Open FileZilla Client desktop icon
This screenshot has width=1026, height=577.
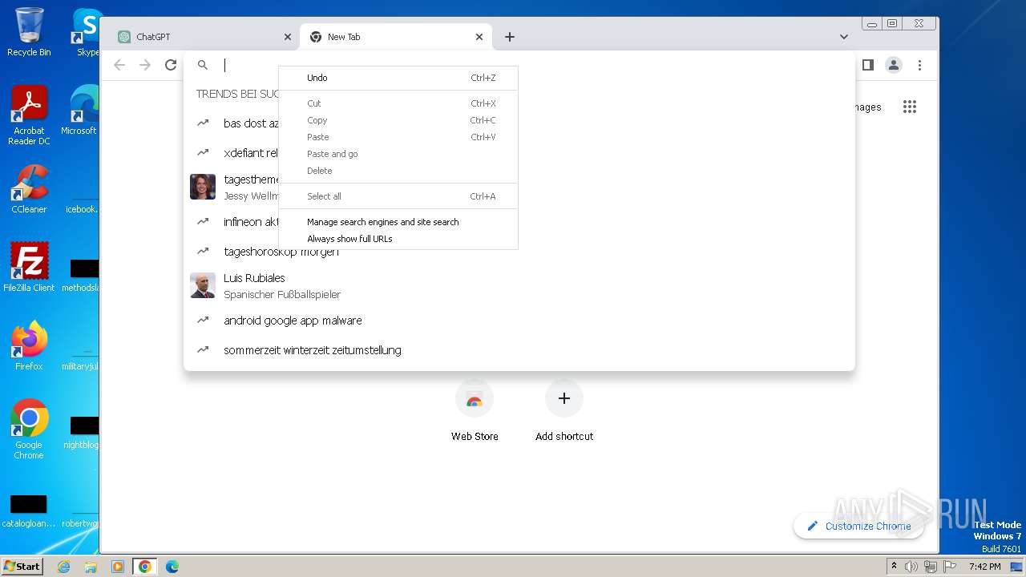29,268
